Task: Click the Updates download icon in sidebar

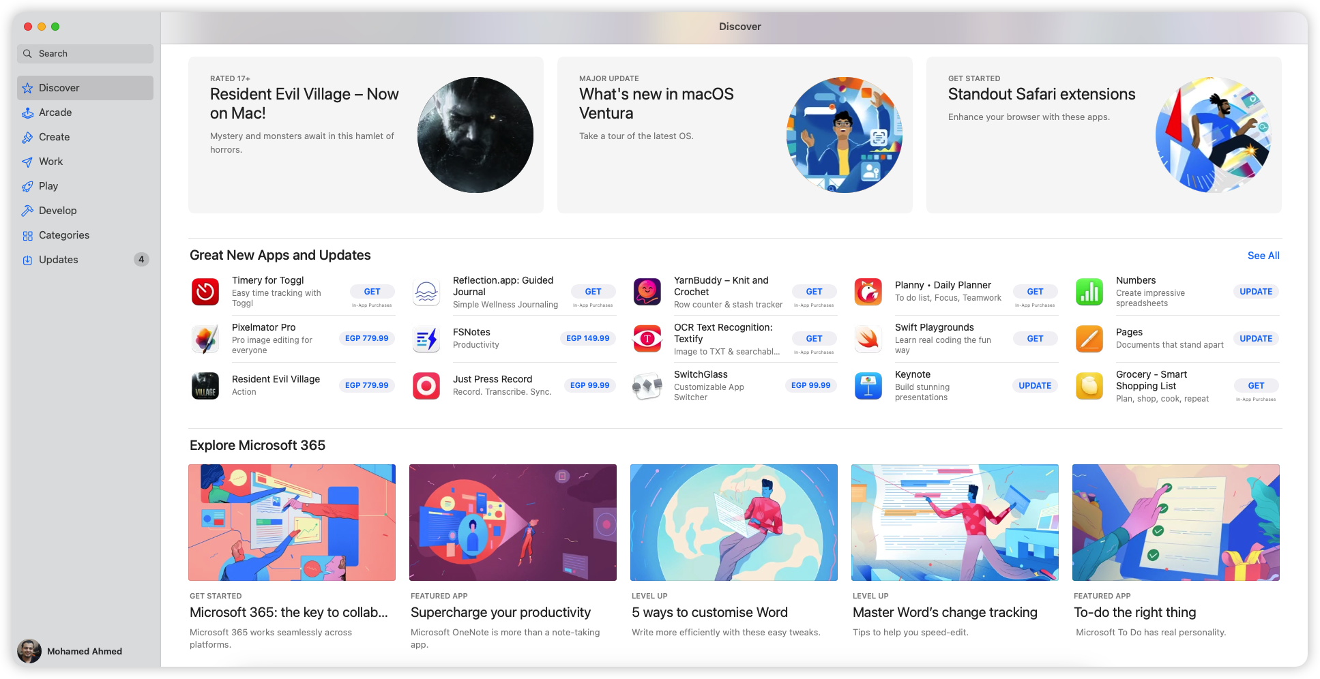Action: coord(27,260)
